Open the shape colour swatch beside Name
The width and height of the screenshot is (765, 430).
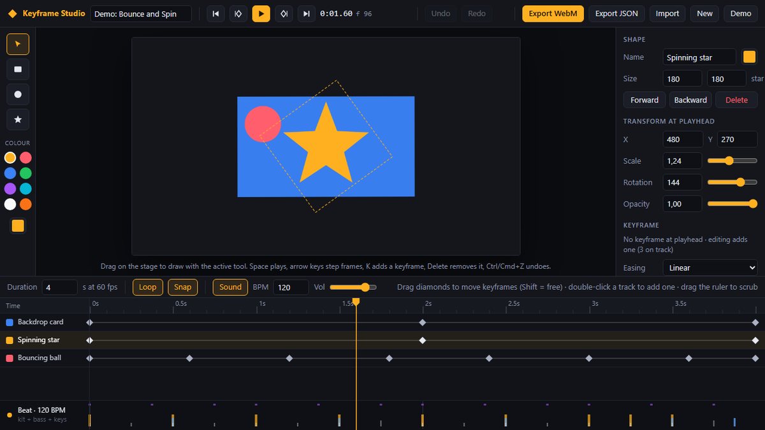pyautogui.click(x=749, y=57)
